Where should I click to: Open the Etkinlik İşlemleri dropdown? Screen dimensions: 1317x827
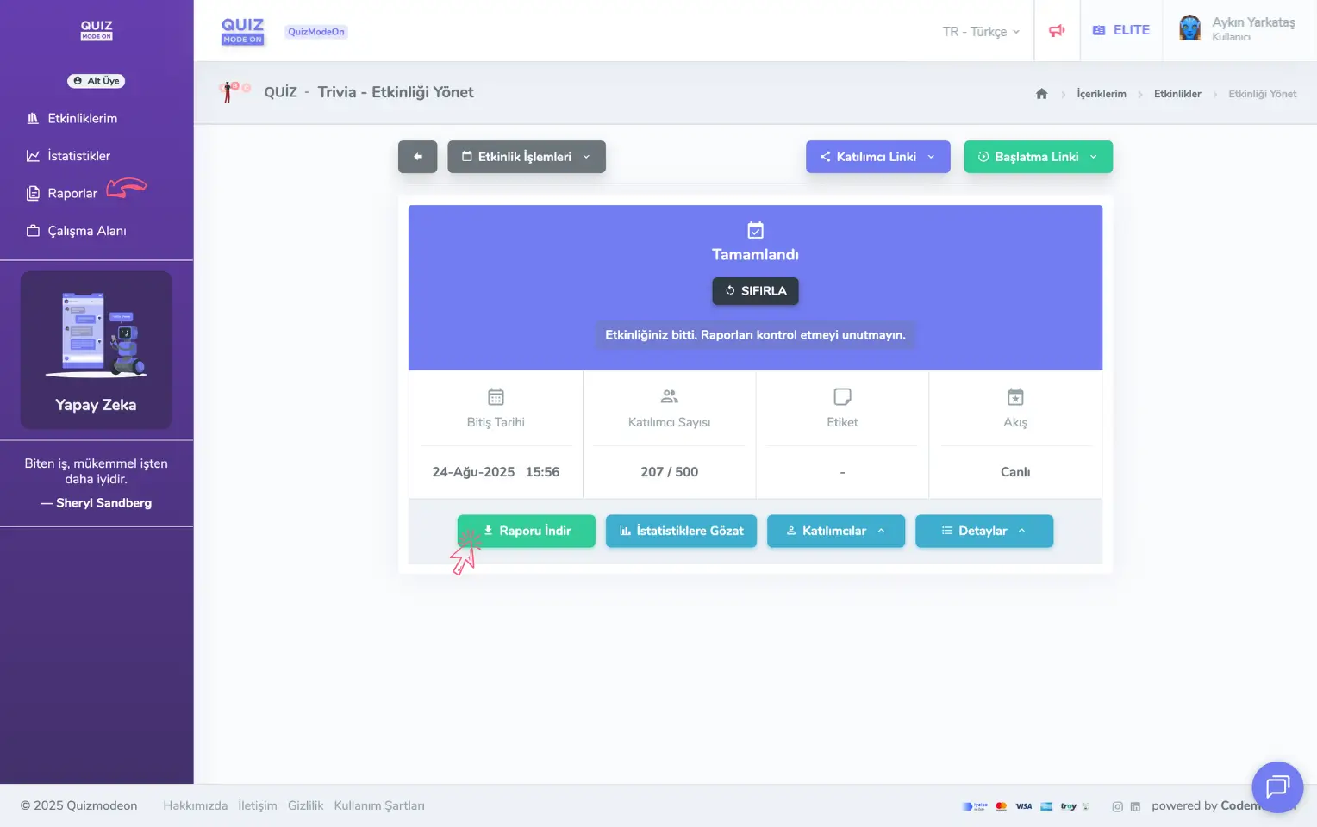coord(526,157)
